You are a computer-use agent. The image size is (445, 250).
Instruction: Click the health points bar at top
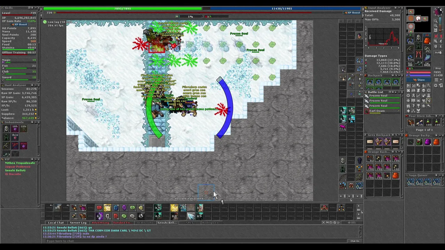coord(122,8)
